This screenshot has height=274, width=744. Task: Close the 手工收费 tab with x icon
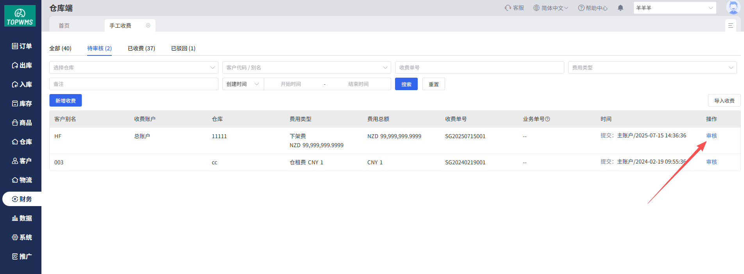(x=148, y=25)
